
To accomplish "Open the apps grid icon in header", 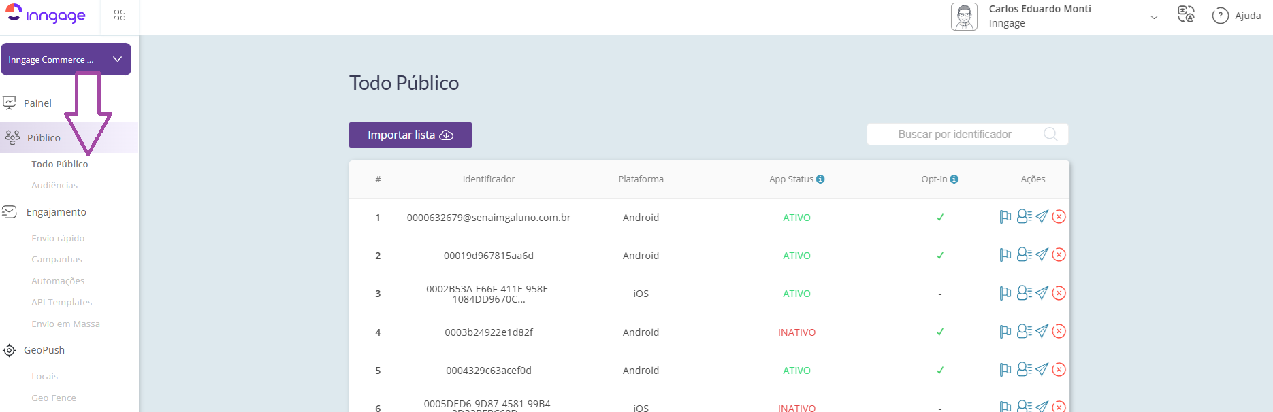I will click(120, 15).
